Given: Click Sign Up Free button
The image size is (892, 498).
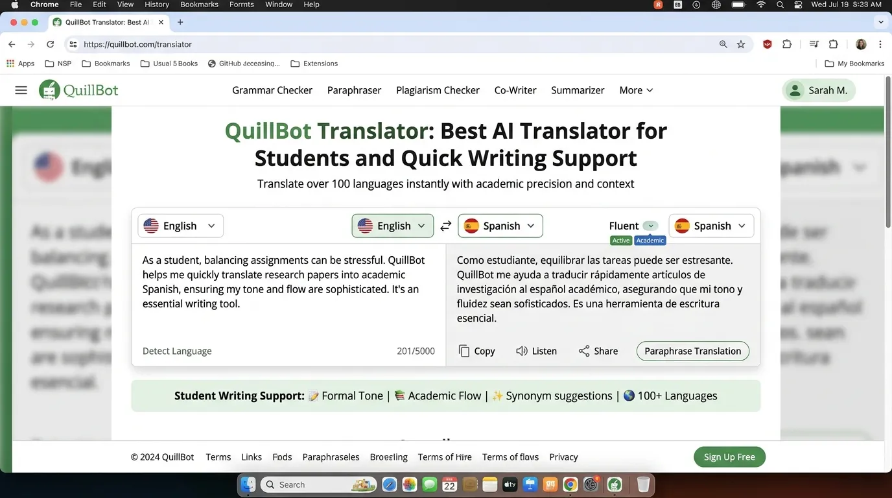Looking at the screenshot, I should coord(729,456).
